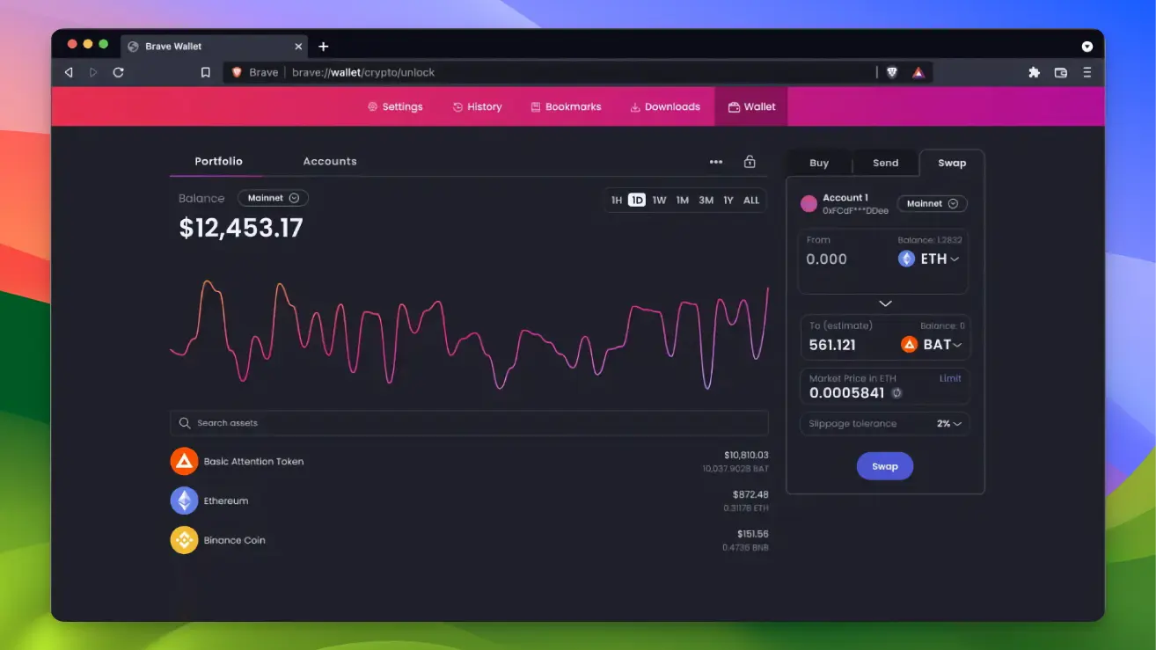
Task: Click the Search assets field
Action: tap(468, 422)
